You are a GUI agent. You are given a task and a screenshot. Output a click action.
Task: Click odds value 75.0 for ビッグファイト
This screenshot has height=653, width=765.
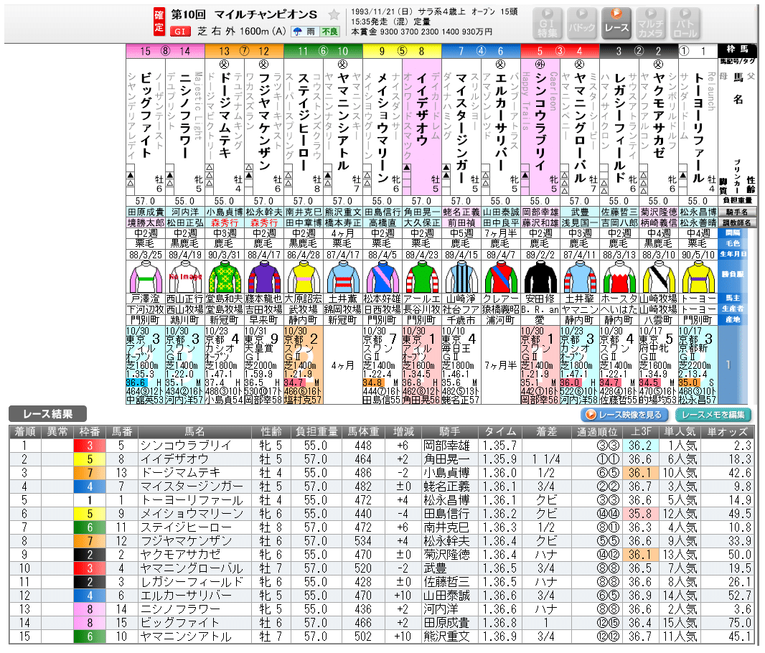click(x=740, y=623)
